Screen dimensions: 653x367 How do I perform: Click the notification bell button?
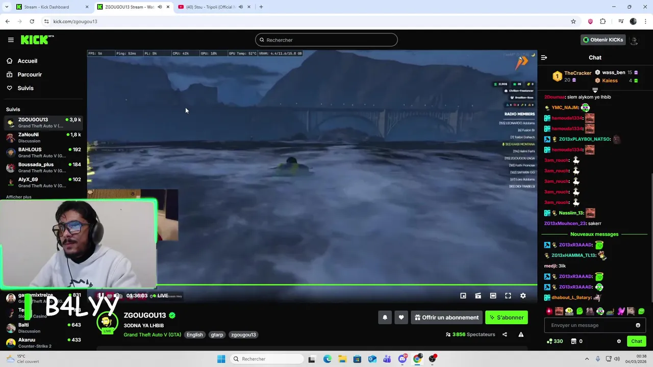[385, 318]
